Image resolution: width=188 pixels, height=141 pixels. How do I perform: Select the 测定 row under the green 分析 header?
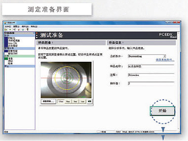tap(20, 61)
